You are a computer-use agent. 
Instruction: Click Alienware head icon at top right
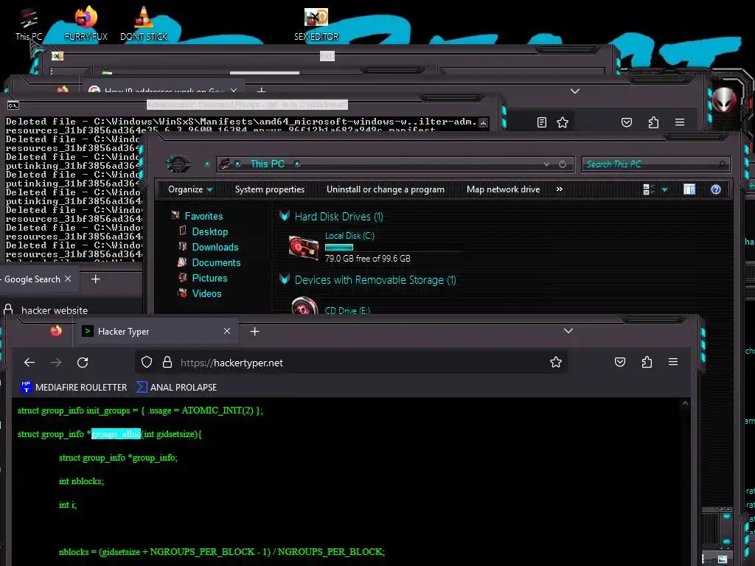click(x=724, y=100)
